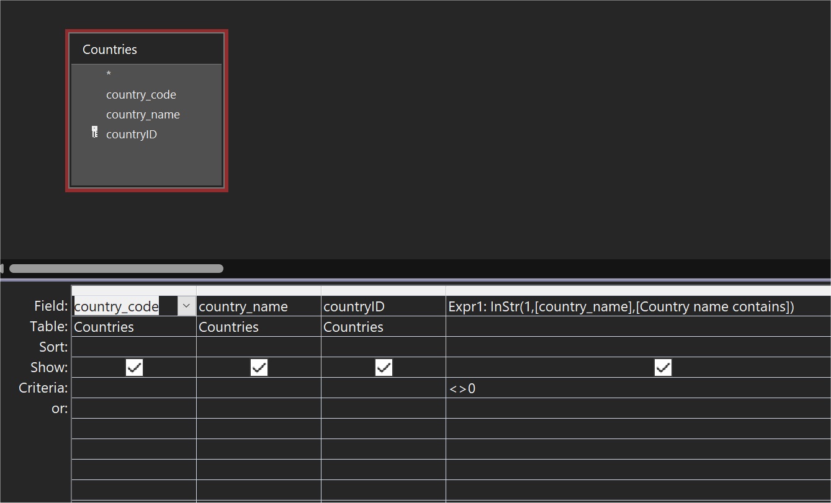Select country_code in the Countries table box
Image resolution: width=831 pixels, height=503 pixels.
click(x=141, y=95)
